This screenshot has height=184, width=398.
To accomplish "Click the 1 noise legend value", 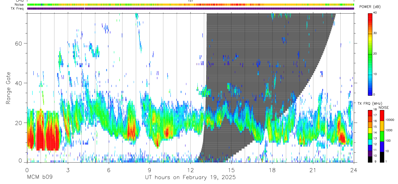I will (x=386, y=161).
